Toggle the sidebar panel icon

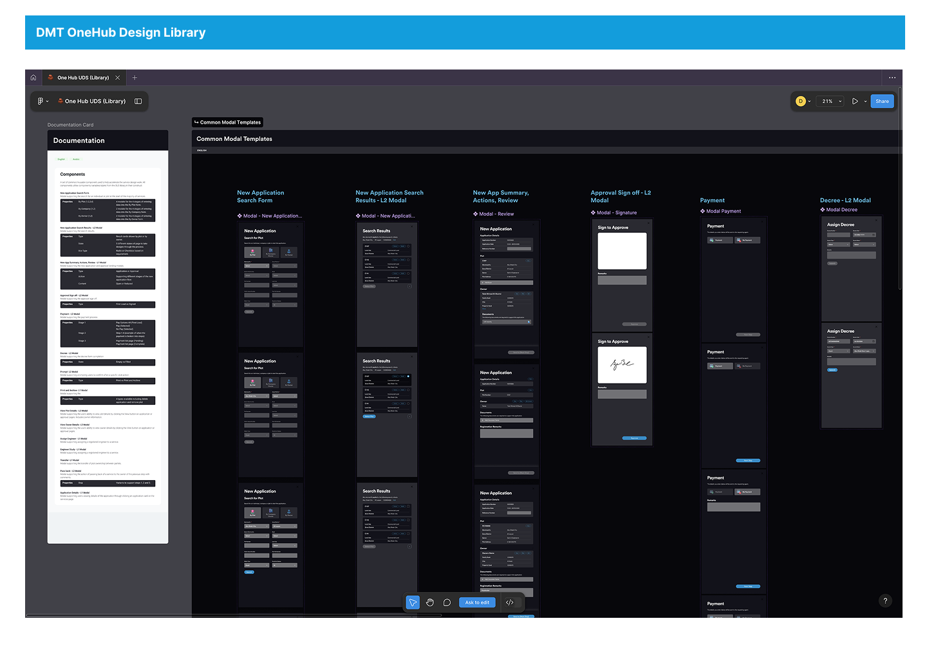138,101
